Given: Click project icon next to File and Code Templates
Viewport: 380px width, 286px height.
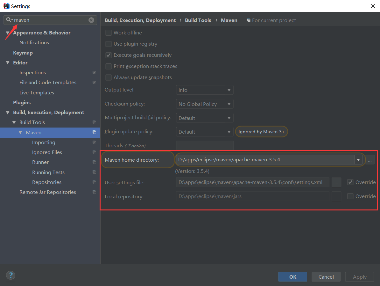Looking at the screenshot, I should point(94,83).
